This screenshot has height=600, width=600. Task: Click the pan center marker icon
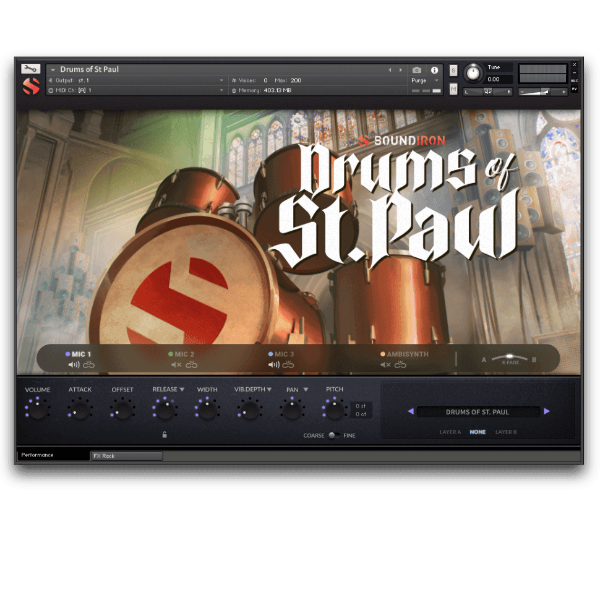pyautogui.click(x=487, y=92)
